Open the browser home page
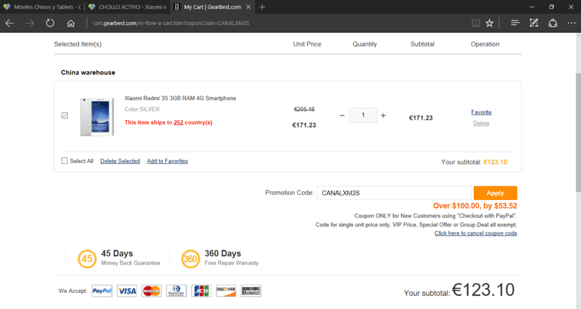This screenshot has height=309, width=581. [x=70, y=23]
